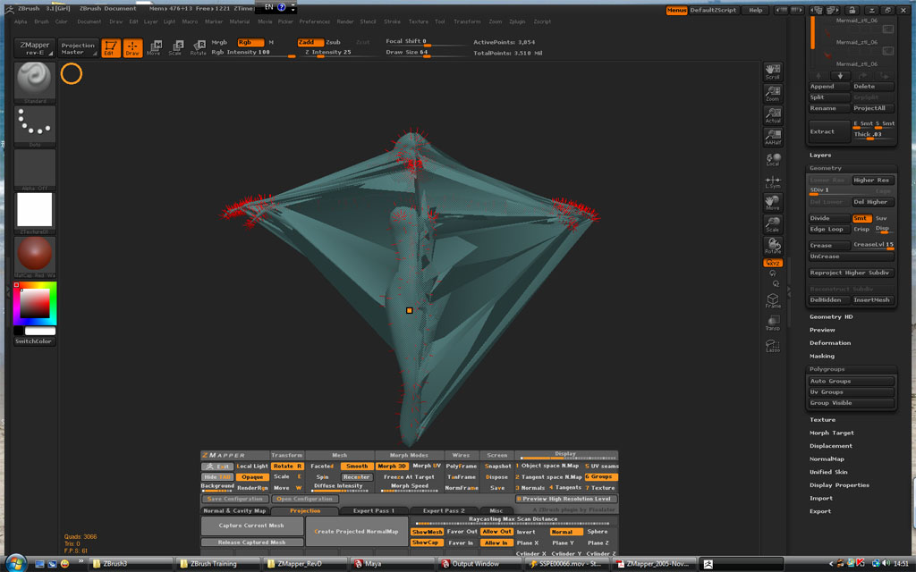Open the Maya taskbar button
The width and height of the screenshot is (916, 572).
point(394,564)
